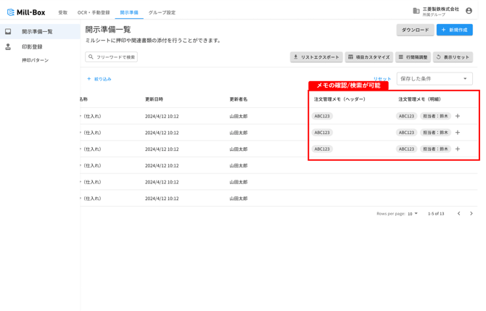Click 担当者：鈴木 chip in first row
486x311 pixels.
coord(435,116)
